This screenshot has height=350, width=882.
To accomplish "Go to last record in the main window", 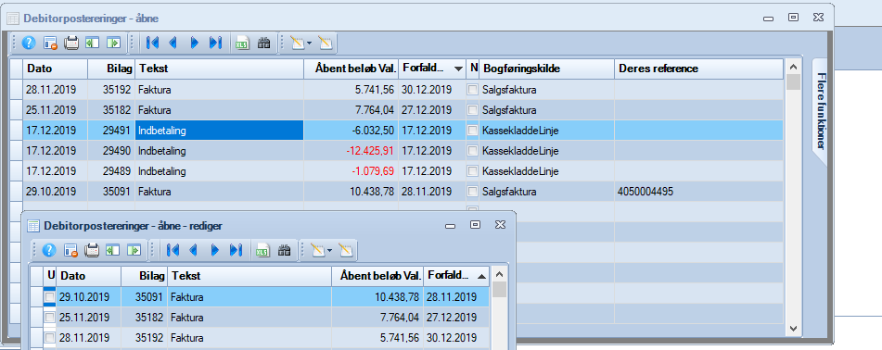I will tap(215, 43).
